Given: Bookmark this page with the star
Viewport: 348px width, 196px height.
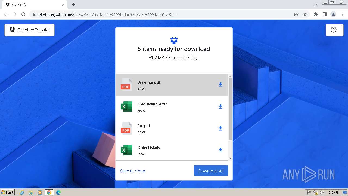Looking at the screenshot, I should pos(305,14).
